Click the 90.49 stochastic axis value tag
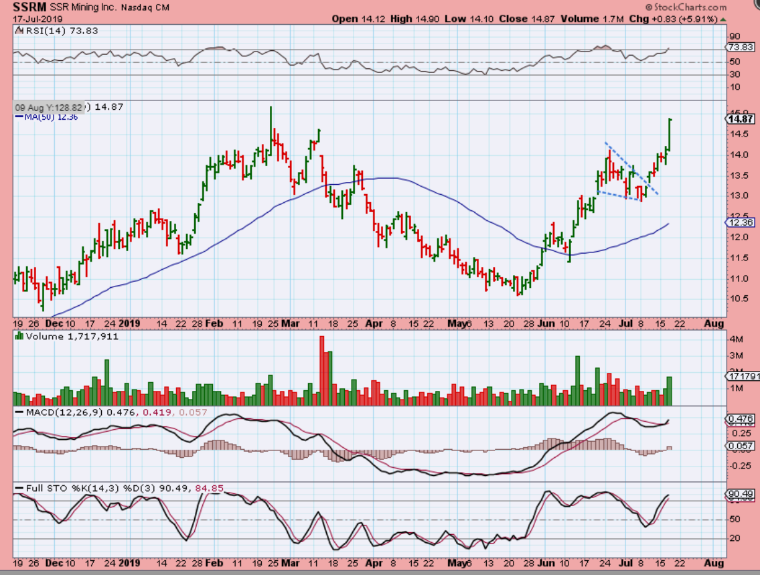The height and width of the screenshot is (575, 760). click(740, 495)
